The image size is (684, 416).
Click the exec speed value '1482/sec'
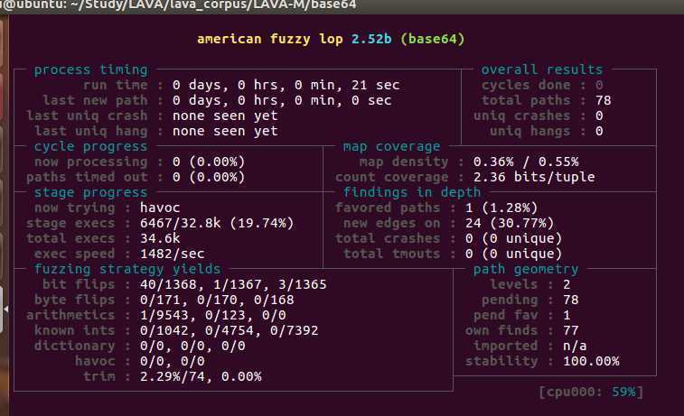pos(173,254)
